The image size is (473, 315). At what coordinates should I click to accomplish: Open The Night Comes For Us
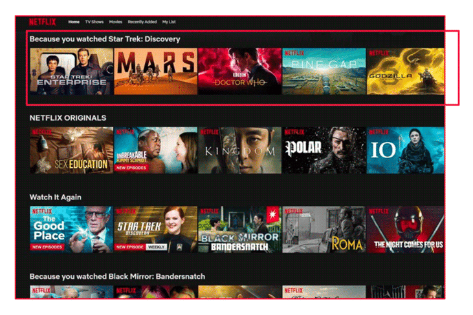coord(406,230)
